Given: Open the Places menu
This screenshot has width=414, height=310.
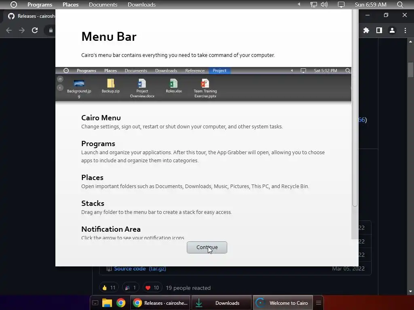Looking at the screenshot, I should click(70, 4).
